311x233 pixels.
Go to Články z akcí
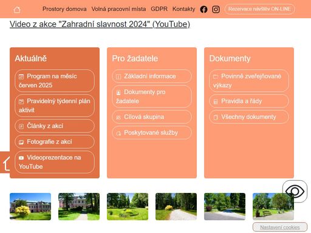coord(55,126)
